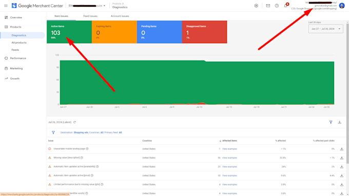Click the Marketing sidebar icon
The height and width of the screenshot is (196, 349).
6,68
